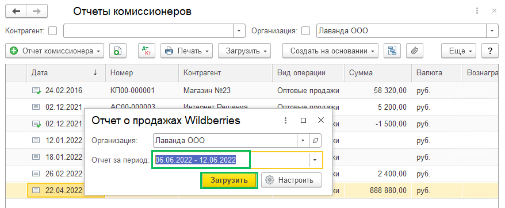Image resolution: width=505 pixels, height=208 pixels.
Task: Open attached files paperclip icon
Action: point(415,51)
